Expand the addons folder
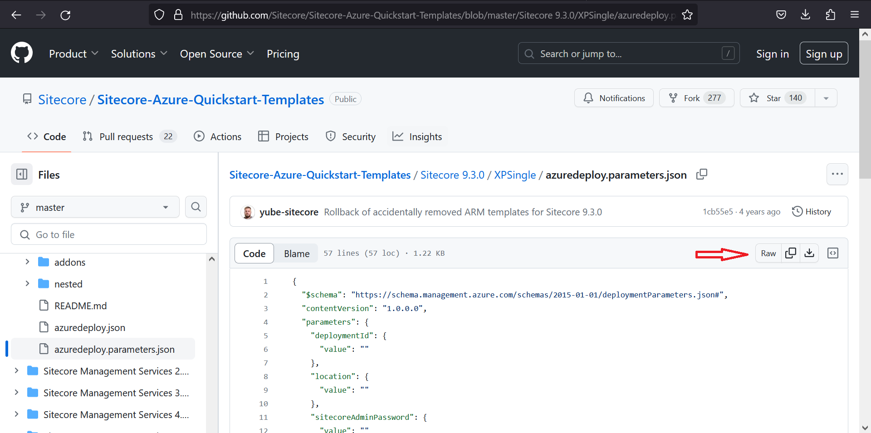The height and width of the screenshot is (433, 871). click(x=27, y=262)
